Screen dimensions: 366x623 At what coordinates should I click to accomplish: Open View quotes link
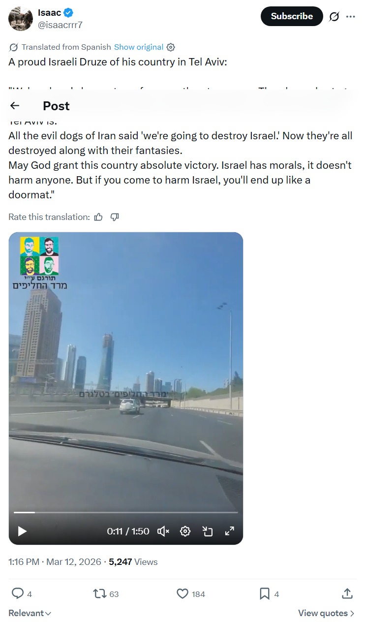tap(327, 613)
